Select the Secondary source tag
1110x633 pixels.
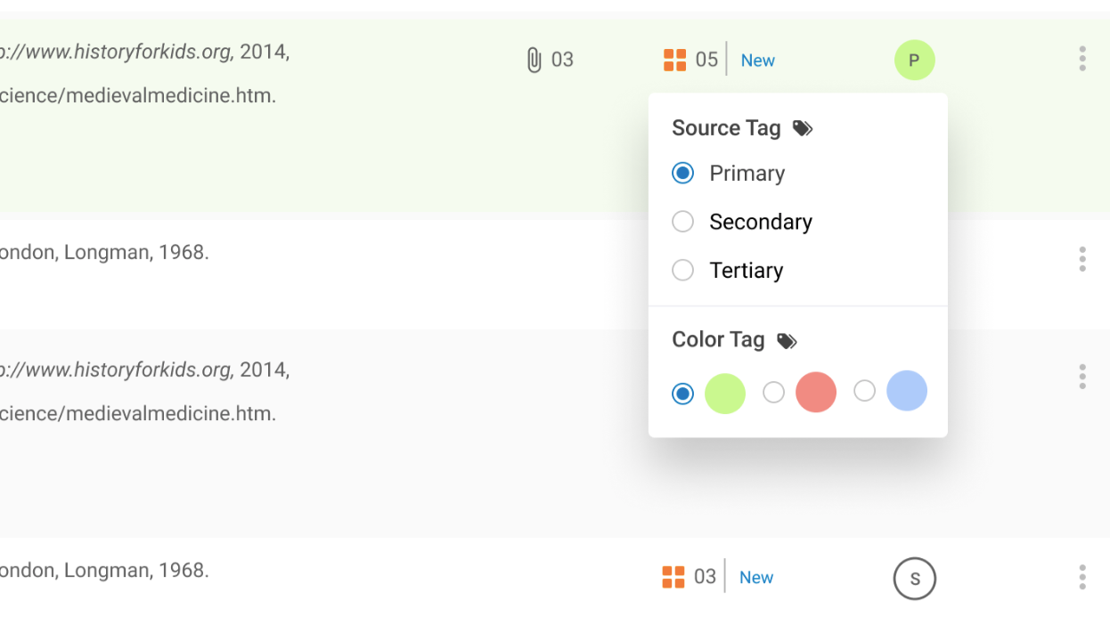(683, 222)
